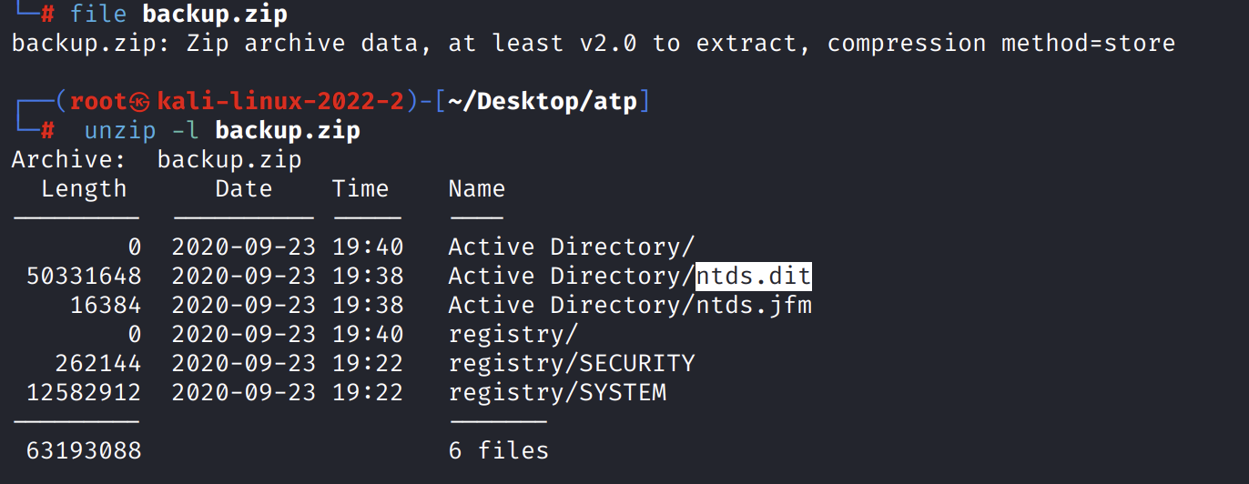Screen dimensions: 1249x484
Task: Click the 'Time' column header
Action: [x=360, y=189]
